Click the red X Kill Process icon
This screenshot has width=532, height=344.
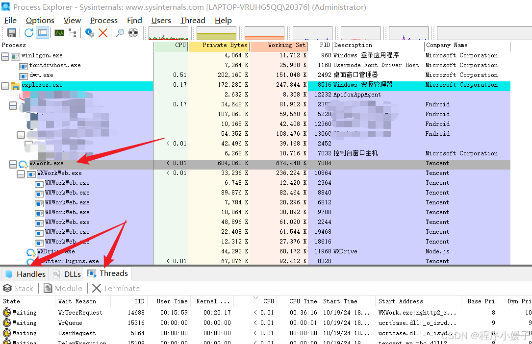103,33
